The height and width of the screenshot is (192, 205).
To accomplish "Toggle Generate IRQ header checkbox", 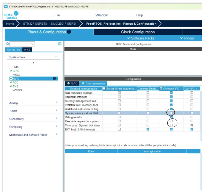I will click(161, 88).
